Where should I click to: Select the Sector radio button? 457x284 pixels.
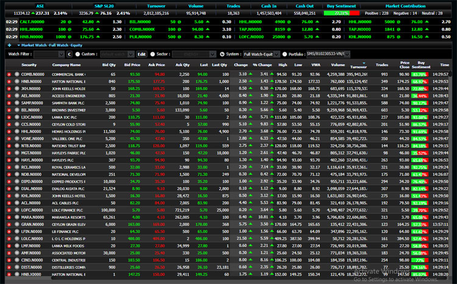[x=152, y=54]
